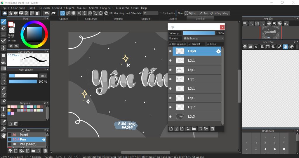
Task: Select the Magic Wand tool
Action: pos(4,88)
